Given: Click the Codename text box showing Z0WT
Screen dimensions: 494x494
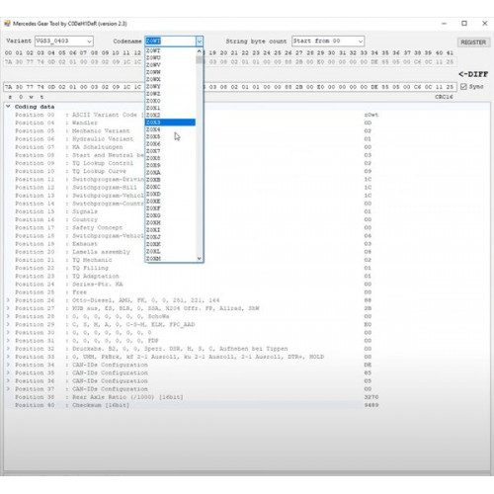Looking at the screenshot, I should pos(171,41).
